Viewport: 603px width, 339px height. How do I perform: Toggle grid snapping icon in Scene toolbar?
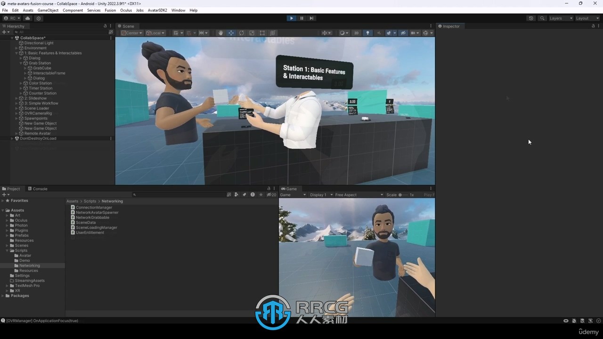pos(190,33)
